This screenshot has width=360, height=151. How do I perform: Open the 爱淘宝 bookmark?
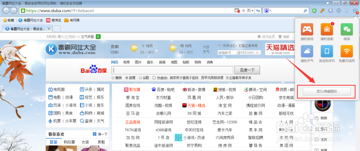pyautogui.click(x=54, y=20)
